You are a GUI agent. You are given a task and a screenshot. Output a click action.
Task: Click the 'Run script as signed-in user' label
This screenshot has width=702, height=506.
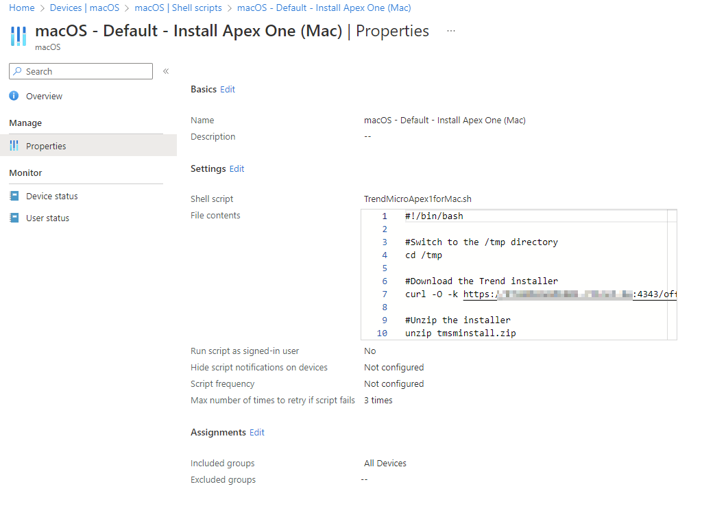click(245, 351)
